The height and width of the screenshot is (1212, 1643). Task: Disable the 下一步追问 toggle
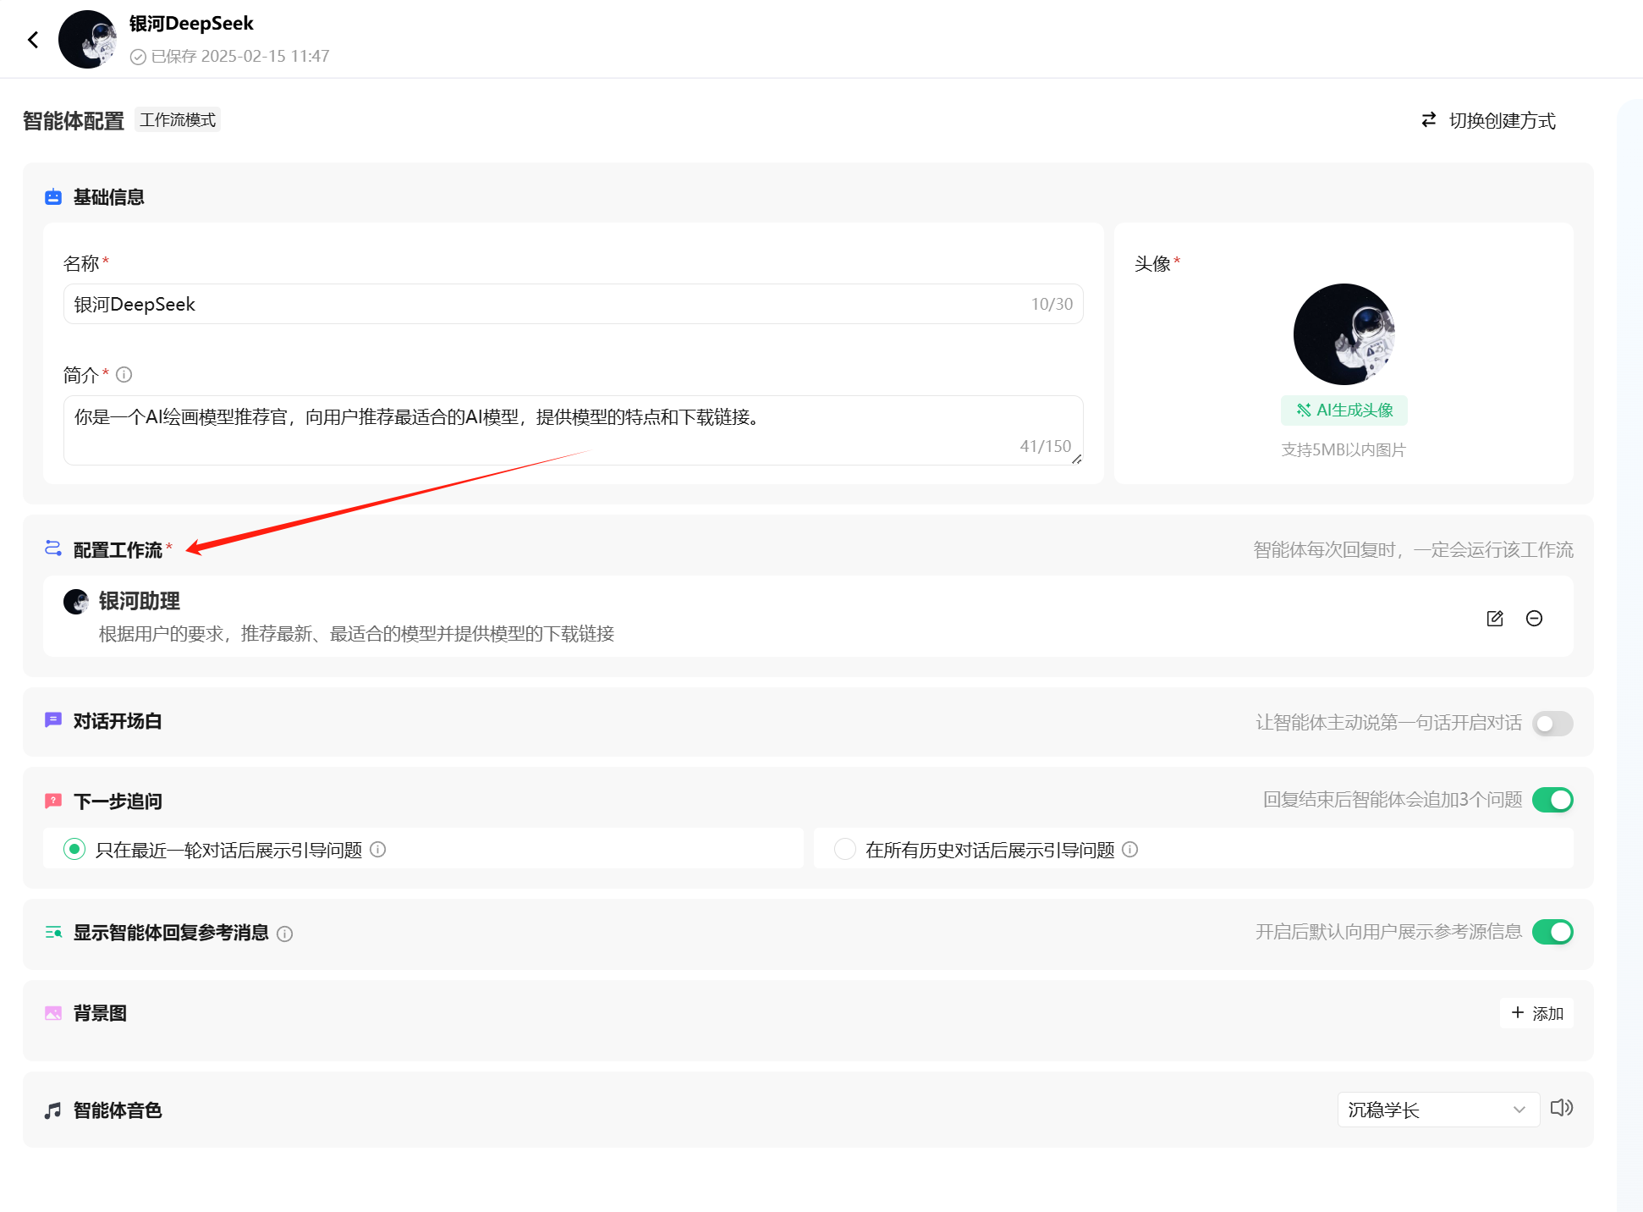[x=1552, y=800]
